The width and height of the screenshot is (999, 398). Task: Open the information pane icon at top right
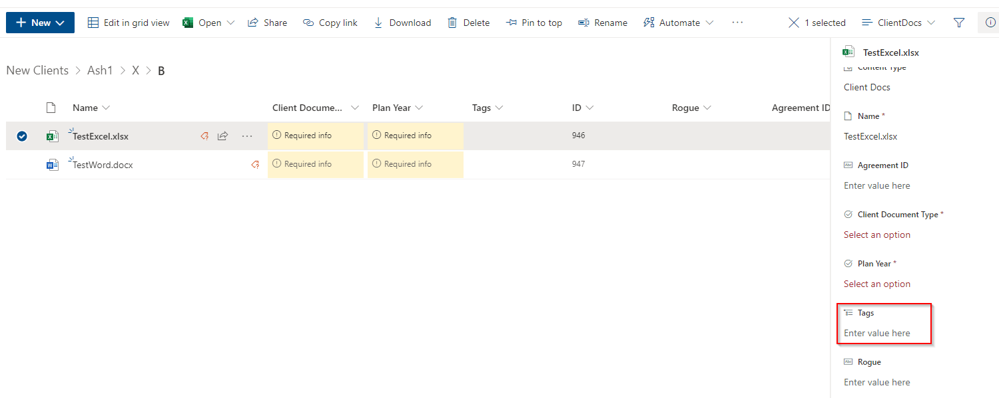(x=990, y=22)
